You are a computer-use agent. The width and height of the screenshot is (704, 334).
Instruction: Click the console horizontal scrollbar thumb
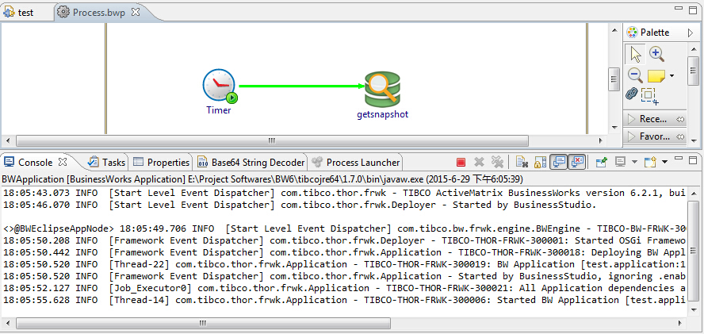(x=203, y=323)
